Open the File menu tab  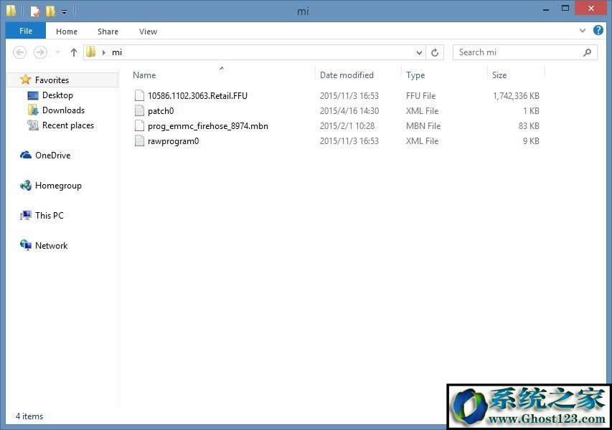pyautogui.click(x=26, y=32)
